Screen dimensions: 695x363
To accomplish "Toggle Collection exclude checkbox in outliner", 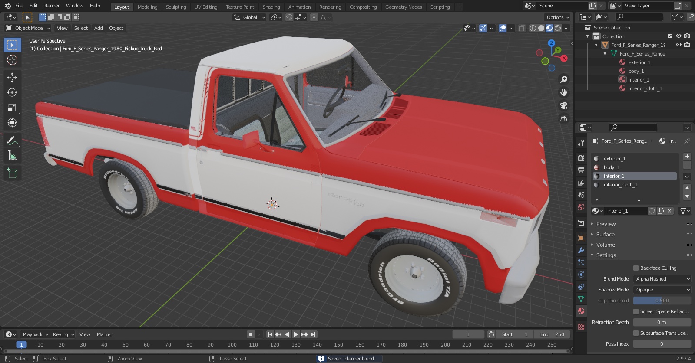I will click(x=670, y=36).
